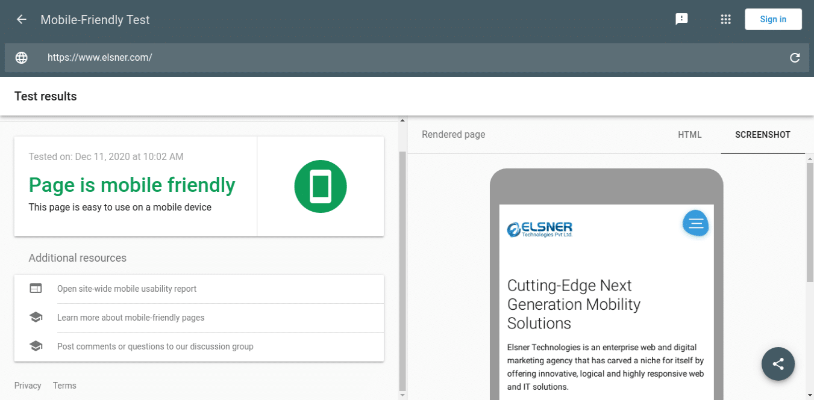Open the site-wide mobile usability report link
Viewport: 814px width, 400px height.
(x=127, y=288)
